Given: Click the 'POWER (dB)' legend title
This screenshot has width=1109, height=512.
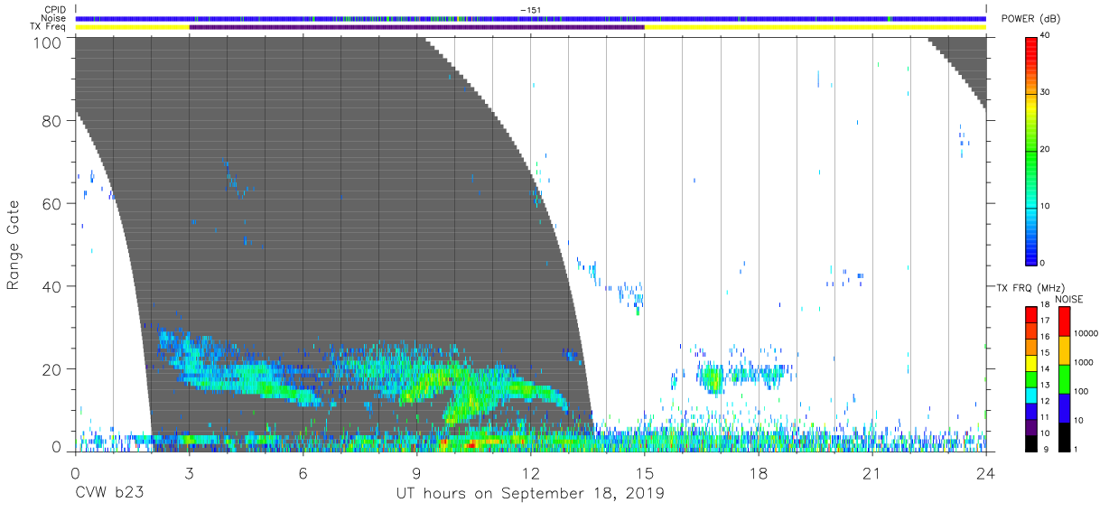Looking at the screenshot, I should (1030, 19).
